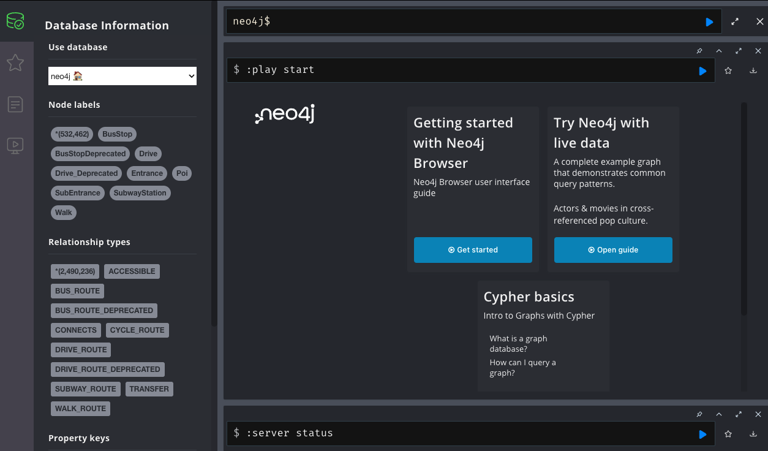Save :play start as favorite
768x451 pixels.
click(728, 71)
